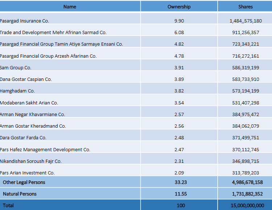Click total shares value 15,000,000,000

[247, 205]
